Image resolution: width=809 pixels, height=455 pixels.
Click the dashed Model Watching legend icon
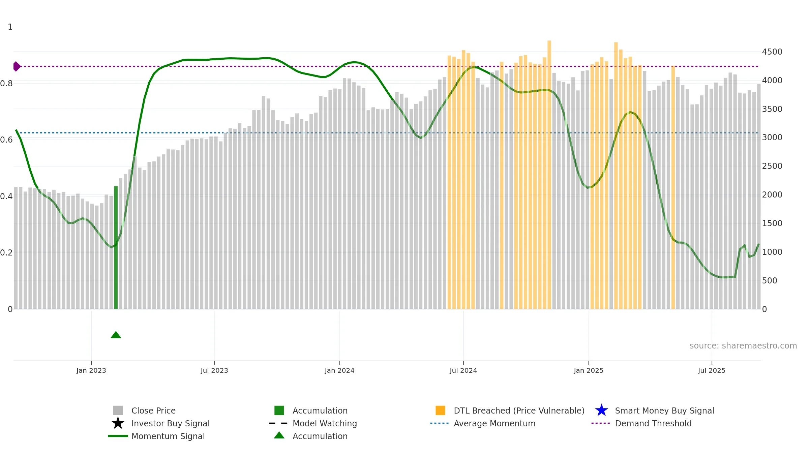(278, 423)
